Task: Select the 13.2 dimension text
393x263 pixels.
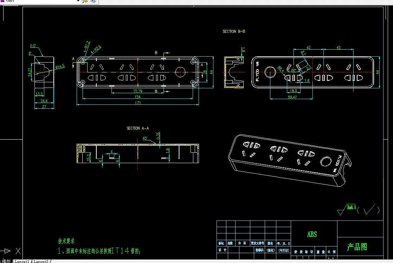Action: click(x=39, y=94)
